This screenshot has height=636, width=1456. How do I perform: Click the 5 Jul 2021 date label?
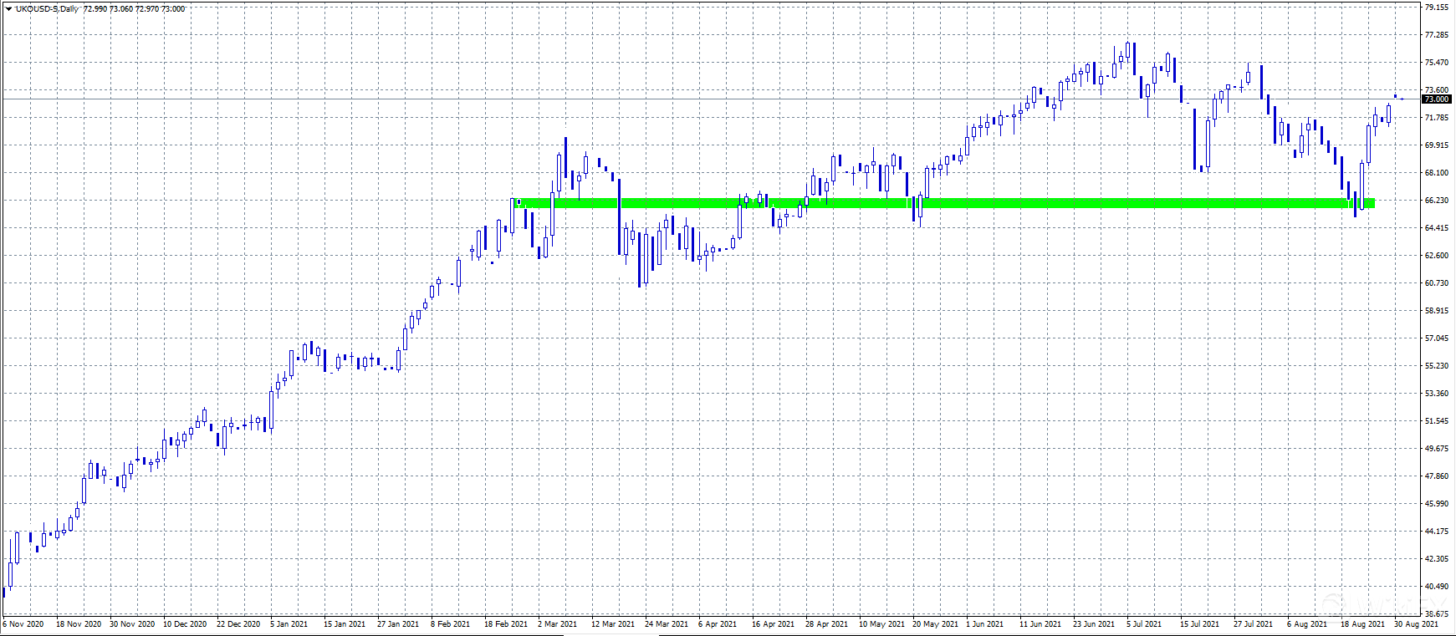click(x=1144, y=624)
